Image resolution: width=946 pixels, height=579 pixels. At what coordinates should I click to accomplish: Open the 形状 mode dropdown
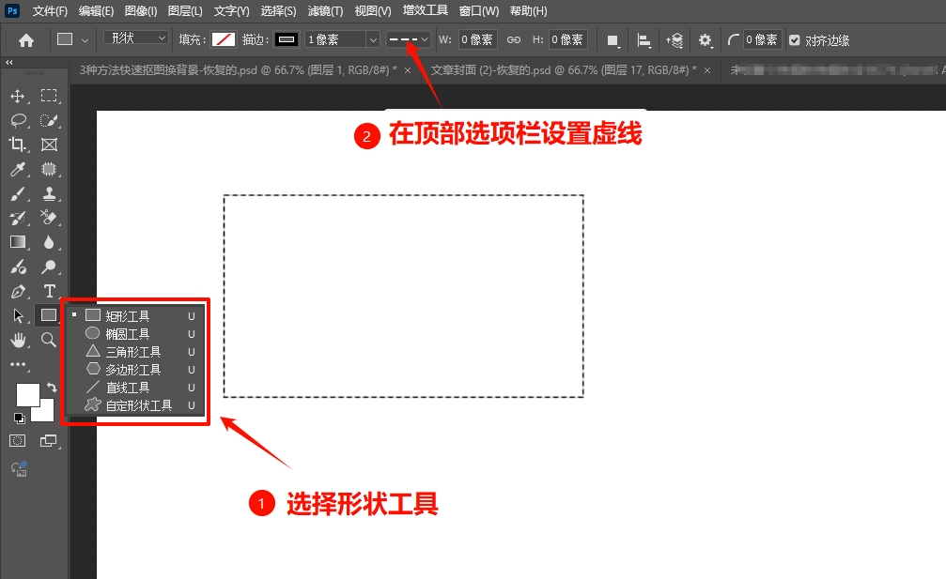[x=136, y=39]
